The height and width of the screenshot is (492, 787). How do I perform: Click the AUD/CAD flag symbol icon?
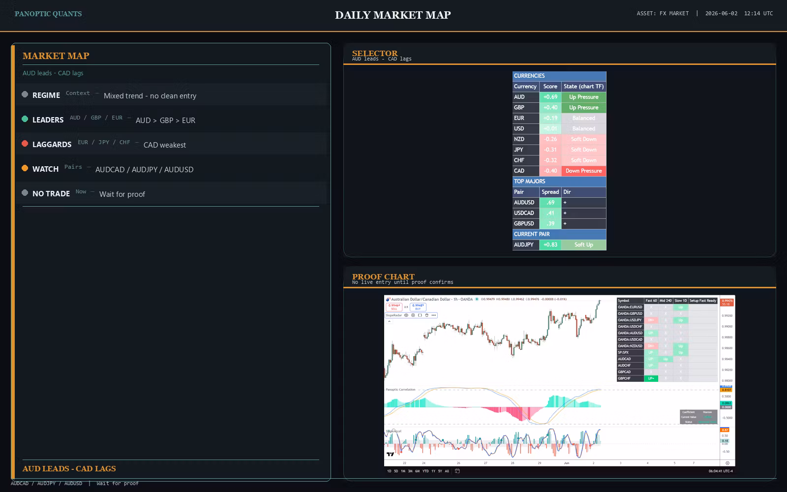[388, 299]
